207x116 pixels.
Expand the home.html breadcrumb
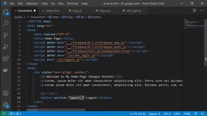[x=38, y=17]
